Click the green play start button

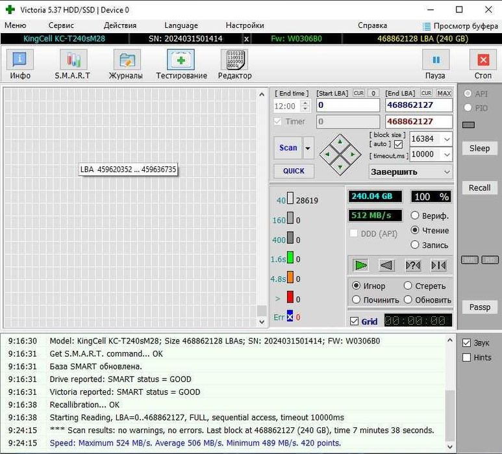pos(360,265)
